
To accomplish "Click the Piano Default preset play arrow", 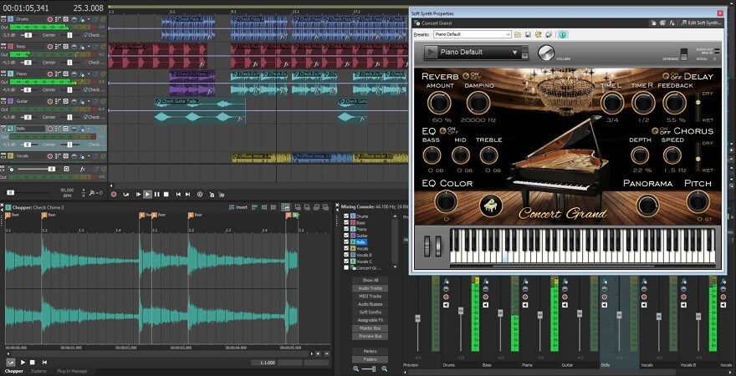I will coord(431,52).
